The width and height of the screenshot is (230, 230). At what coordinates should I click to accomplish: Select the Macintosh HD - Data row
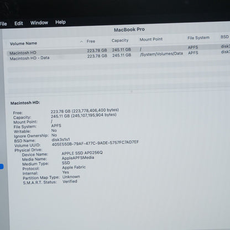(118, 56)
